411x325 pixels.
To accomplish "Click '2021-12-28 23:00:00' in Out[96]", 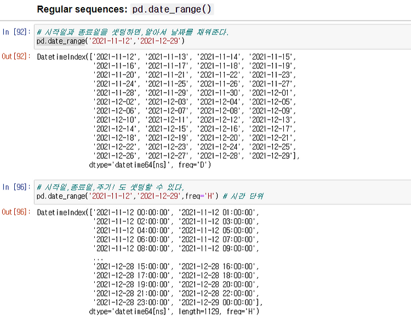I will coord(132,302).
